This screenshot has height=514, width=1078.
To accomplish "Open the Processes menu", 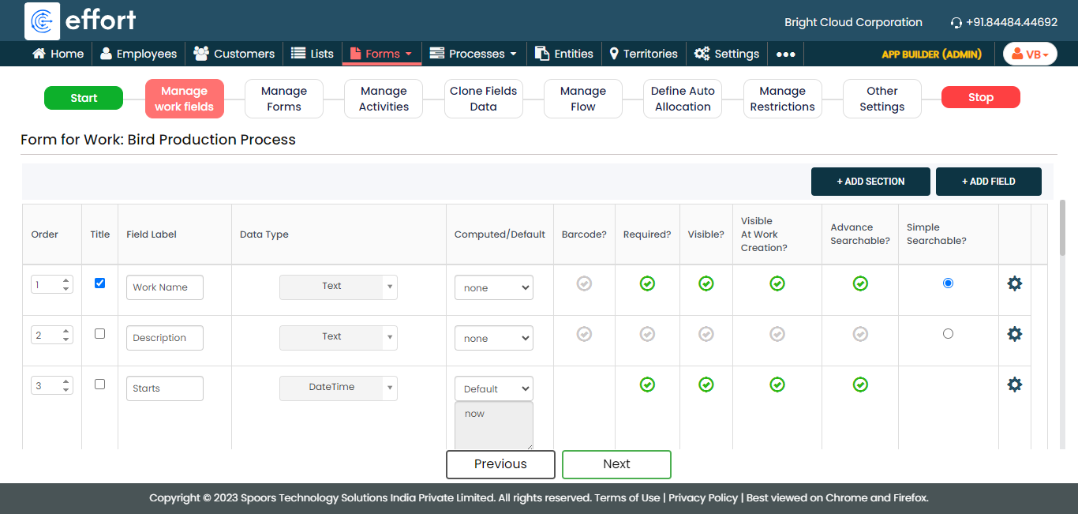I will pos(473,54).
